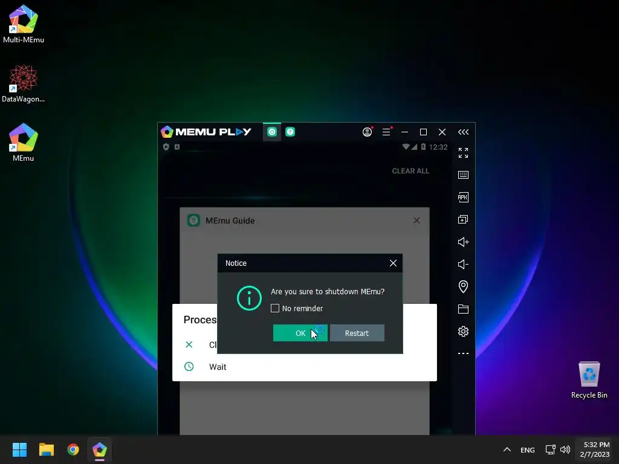619x464 pixels.
Task: Decrease emulator volume
Action: pos(464,265)
